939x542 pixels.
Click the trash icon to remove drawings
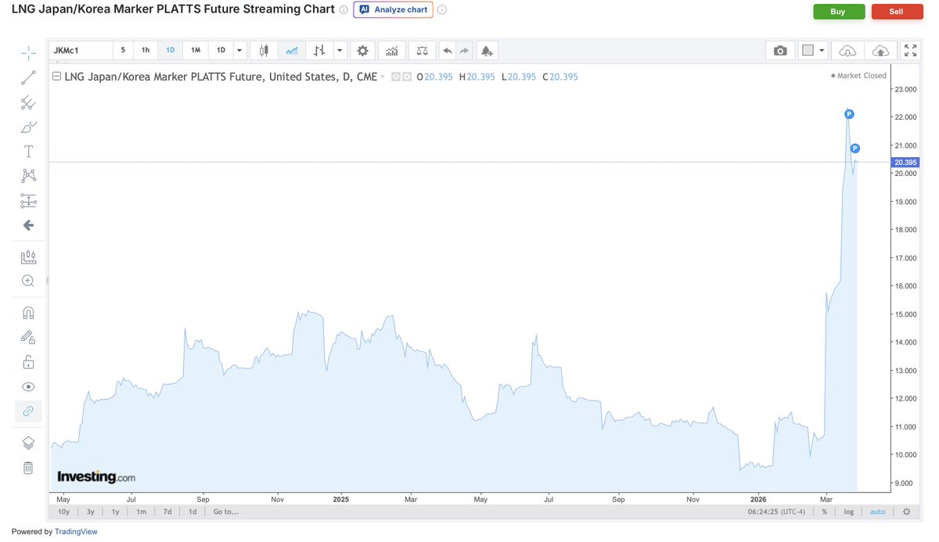tap(28, 468)
